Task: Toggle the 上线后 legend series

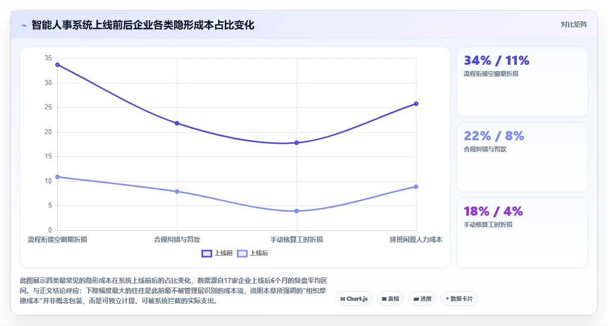Action: [x=253, y=253]
